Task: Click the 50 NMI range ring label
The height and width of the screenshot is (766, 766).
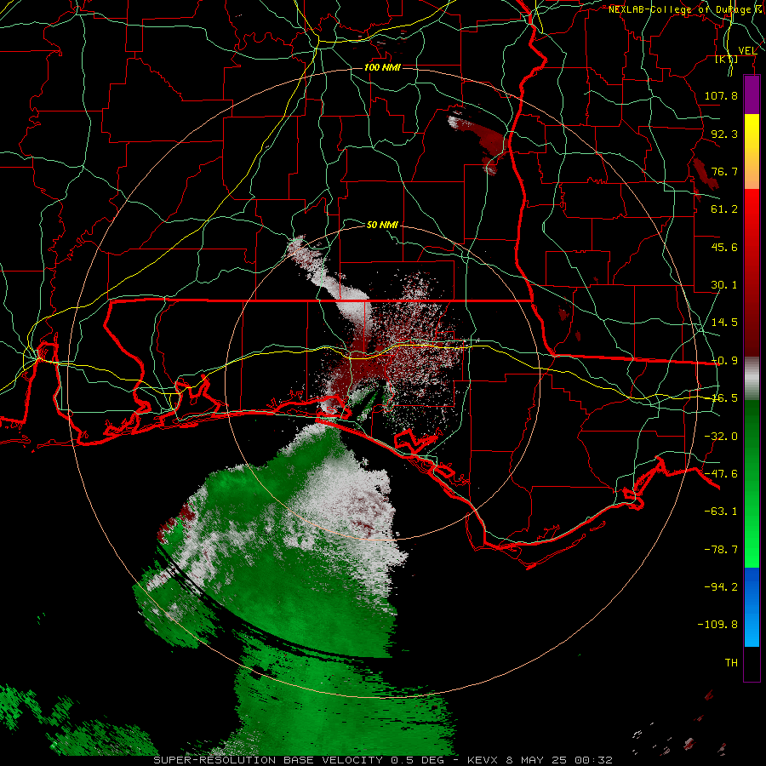Action: coord(382,225)
